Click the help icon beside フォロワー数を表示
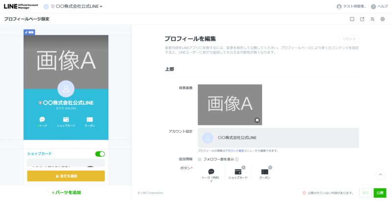The width and height of the screenshot is (392, 201). (x=237, y=159)
